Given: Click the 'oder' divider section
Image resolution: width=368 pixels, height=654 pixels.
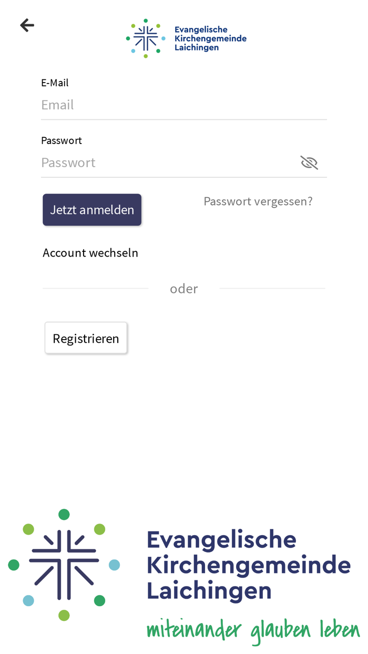Looking at the screenshot, I should click(x=184, y=288).
